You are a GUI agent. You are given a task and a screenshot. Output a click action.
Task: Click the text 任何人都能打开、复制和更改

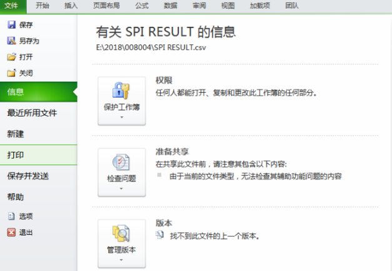(236, 93)
